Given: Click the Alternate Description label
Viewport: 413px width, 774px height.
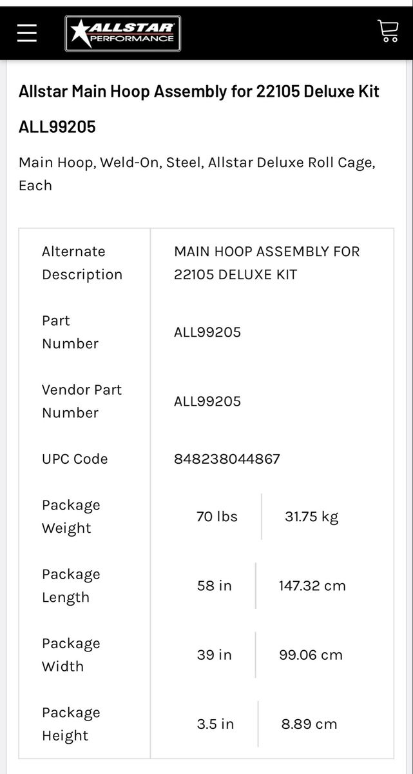Looking at the screenshot, I should (82, 263).
